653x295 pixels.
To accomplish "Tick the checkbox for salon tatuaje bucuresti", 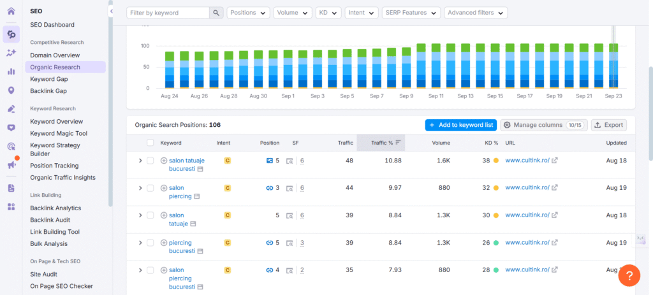I will coord(150,161).
